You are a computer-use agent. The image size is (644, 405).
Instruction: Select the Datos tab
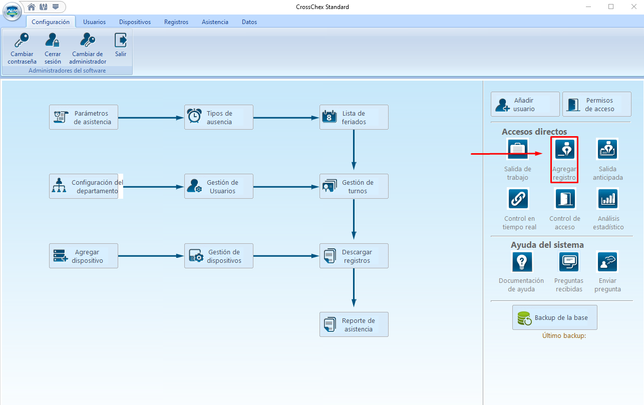coord(249,22)
